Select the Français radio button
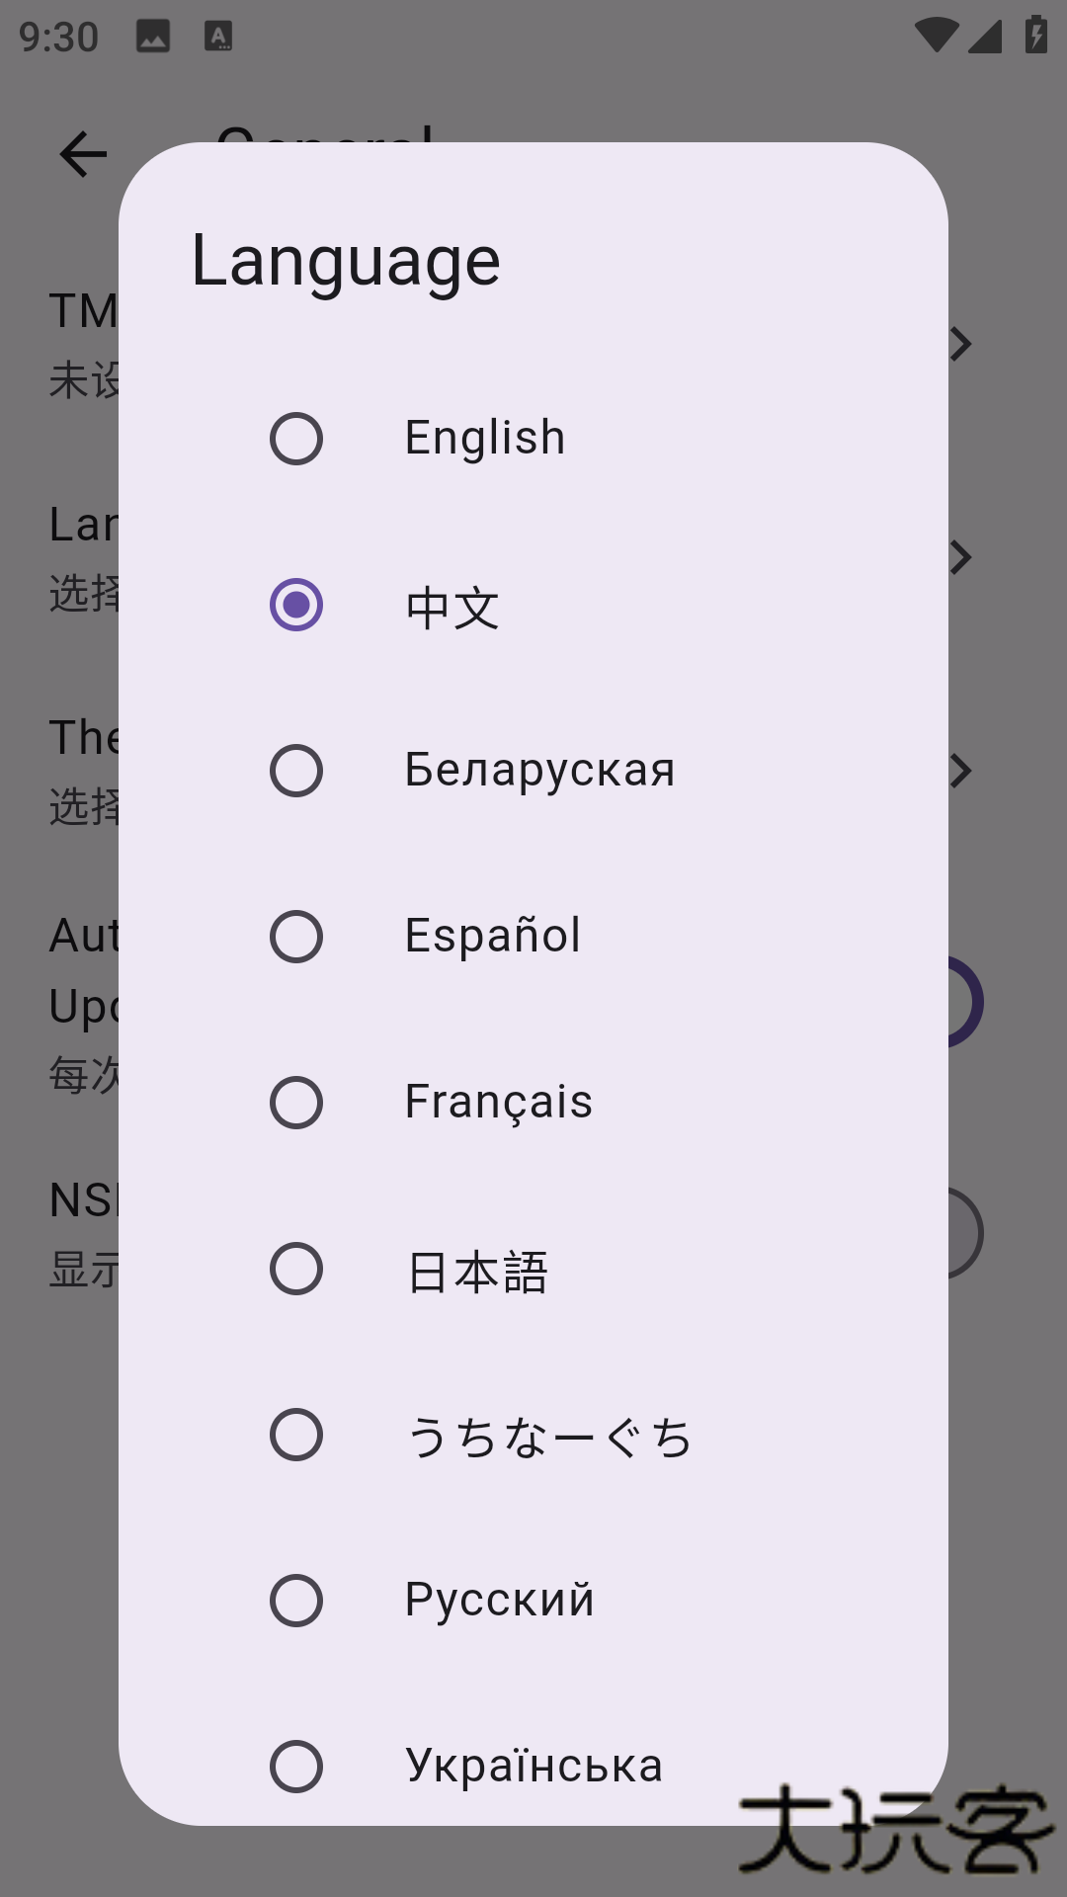 (x=296, y=1103)
